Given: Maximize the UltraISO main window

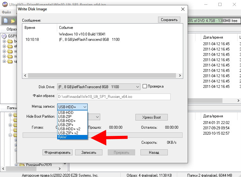Looking at the screenshot, I should tap(220, 4).
